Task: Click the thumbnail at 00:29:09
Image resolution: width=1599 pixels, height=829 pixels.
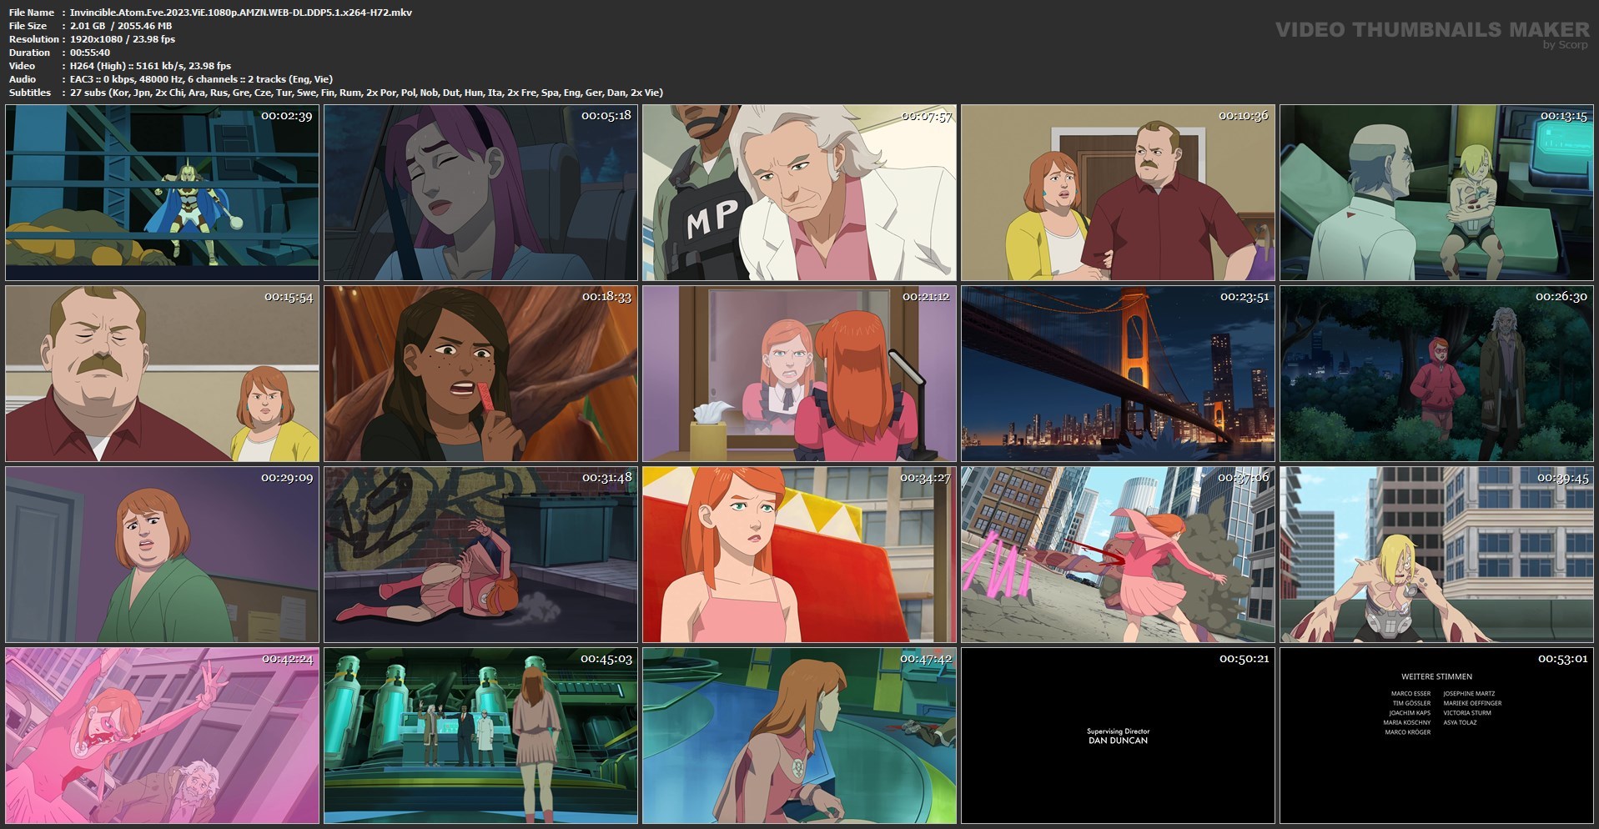Action: click(163, 555)
